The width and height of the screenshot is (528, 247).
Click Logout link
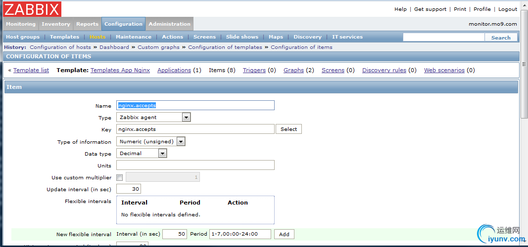coord(507,9)
